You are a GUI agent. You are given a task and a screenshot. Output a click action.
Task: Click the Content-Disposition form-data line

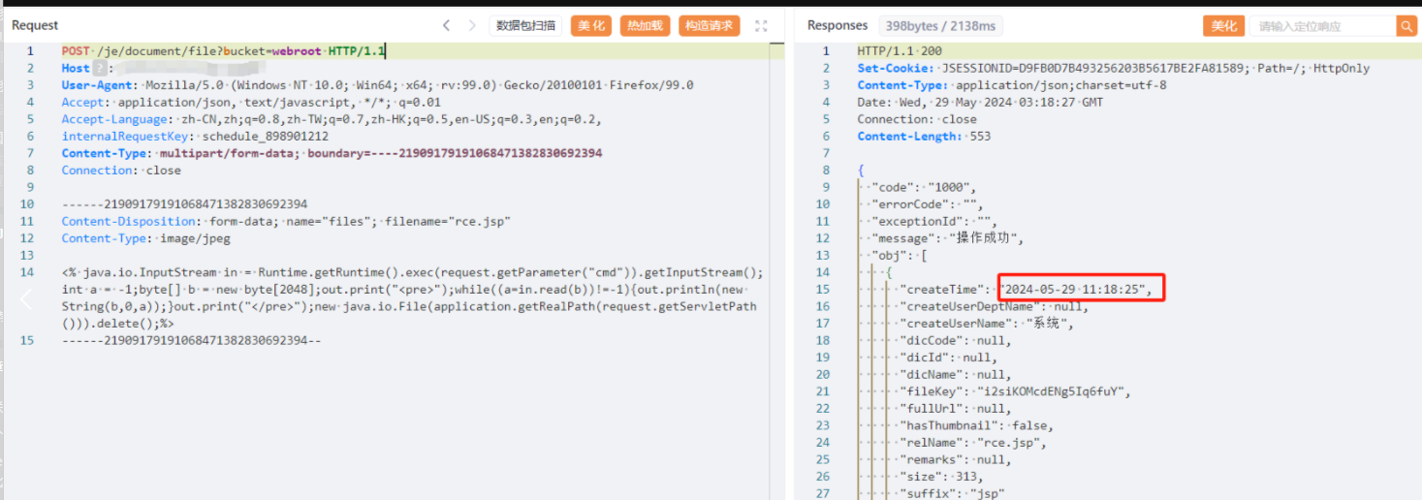[x=286, y=221]
